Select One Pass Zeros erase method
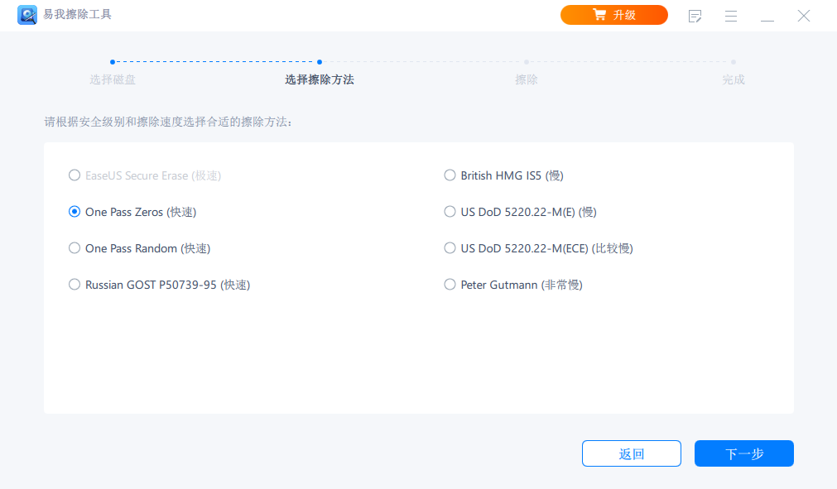Viewport: 837px width, 489px height. 75,212
